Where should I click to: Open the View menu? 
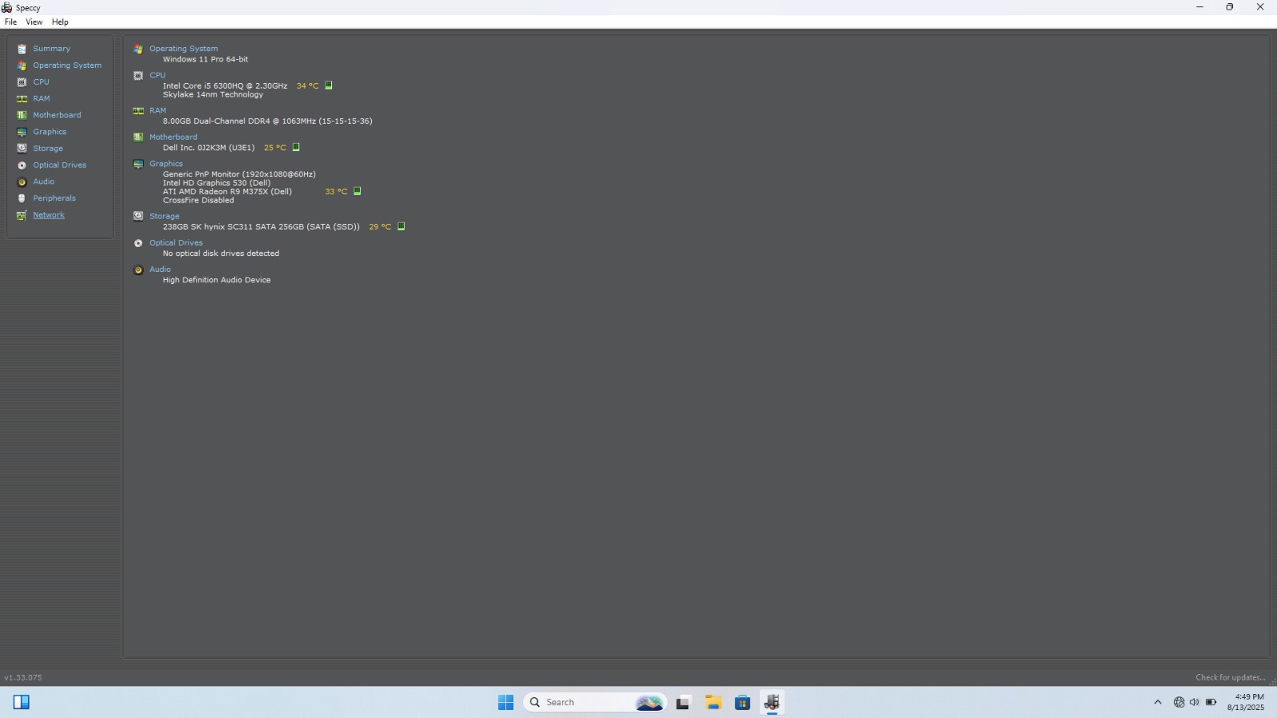pos(34,22)
